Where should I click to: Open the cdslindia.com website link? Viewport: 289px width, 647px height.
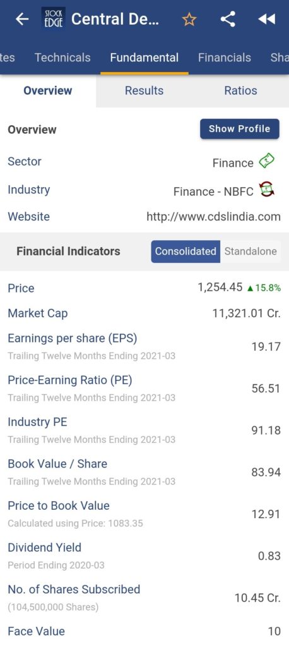(213, 217)
